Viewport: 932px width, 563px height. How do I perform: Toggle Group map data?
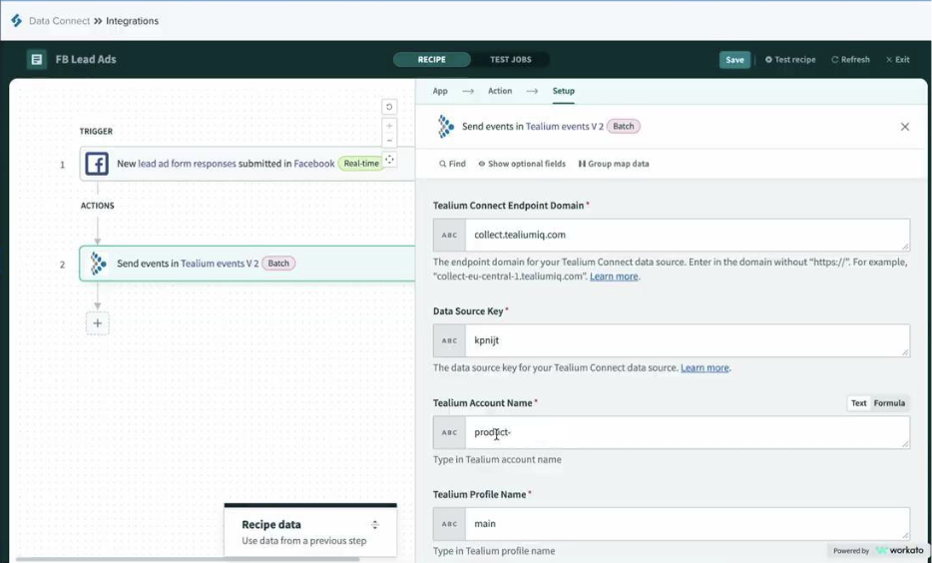click(x=614, y=164)
